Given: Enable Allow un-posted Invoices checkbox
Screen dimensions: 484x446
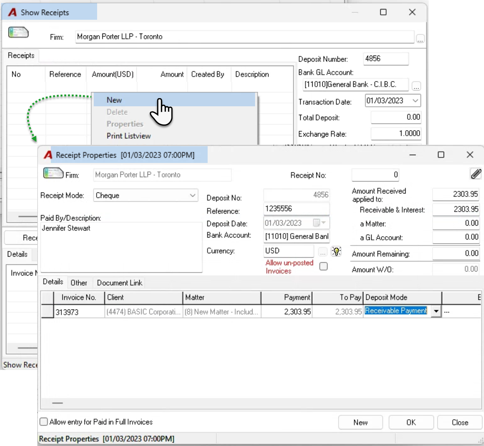Looking at the screenshot, I should coord(324,266).
